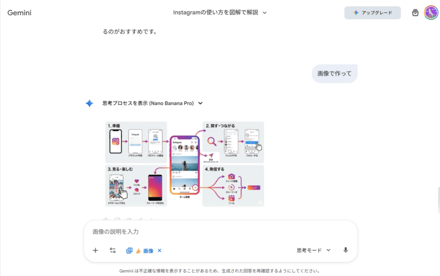This screenshot has width=440, height=276.
Task: Click the アップグレード button
Action: pos(373,13)
